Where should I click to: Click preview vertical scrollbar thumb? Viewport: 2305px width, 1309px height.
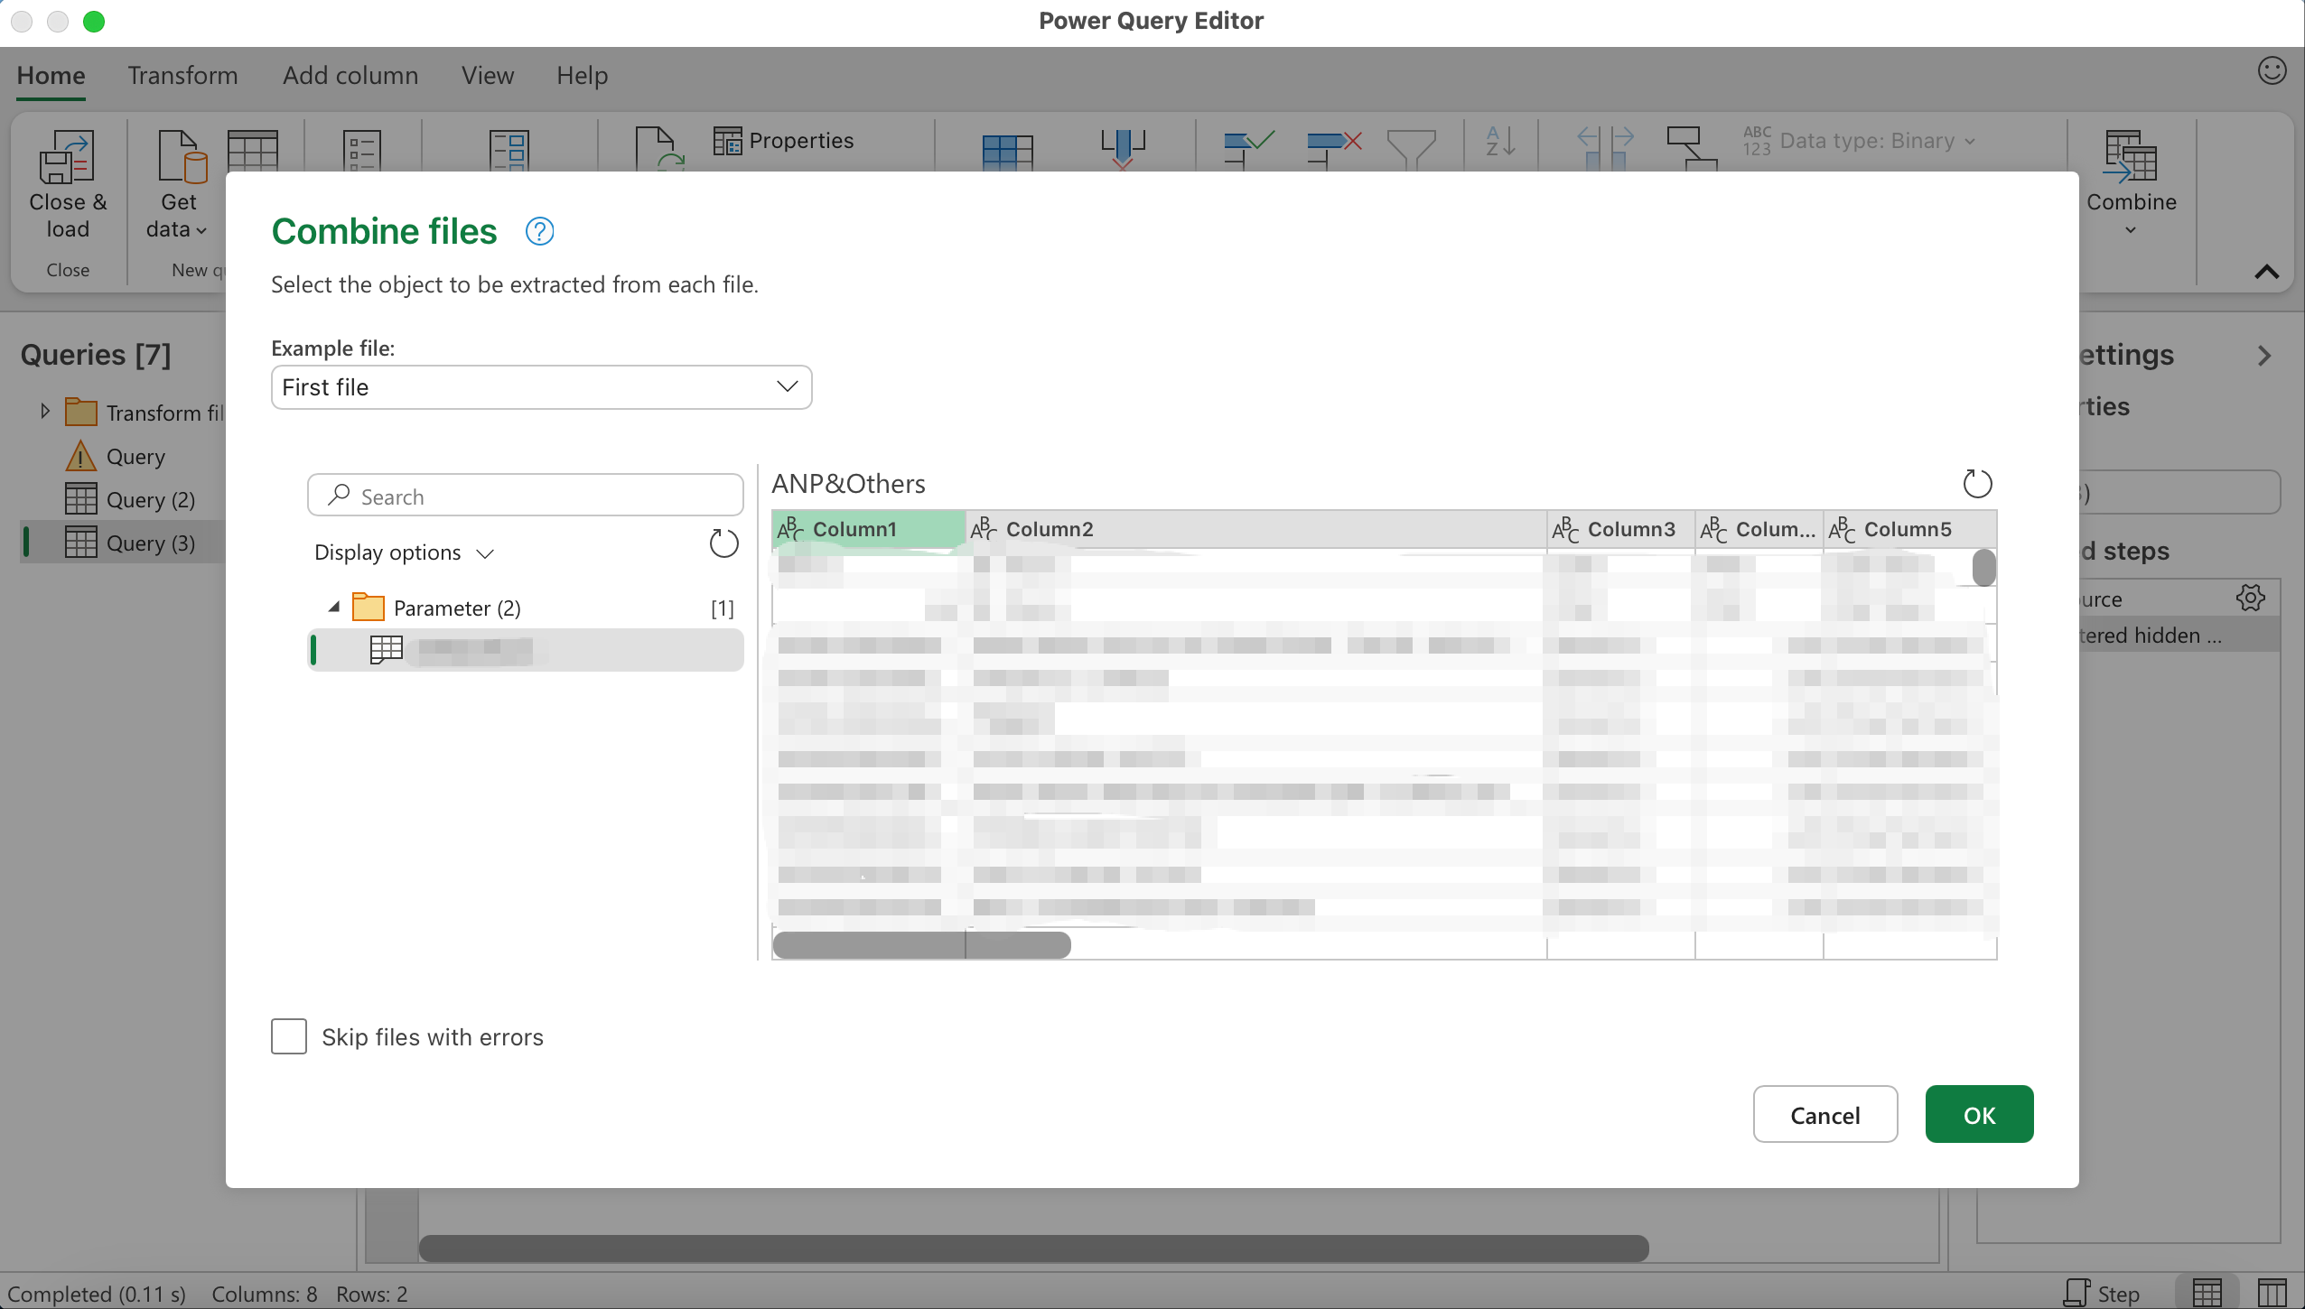[1983, 568]
